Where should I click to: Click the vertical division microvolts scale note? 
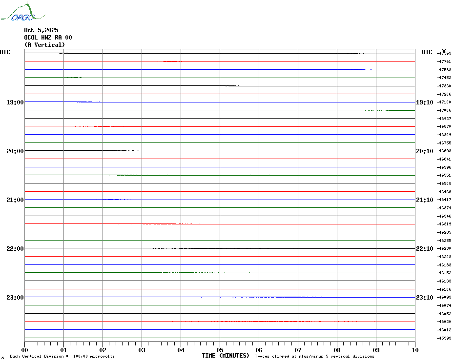[62, 357]
